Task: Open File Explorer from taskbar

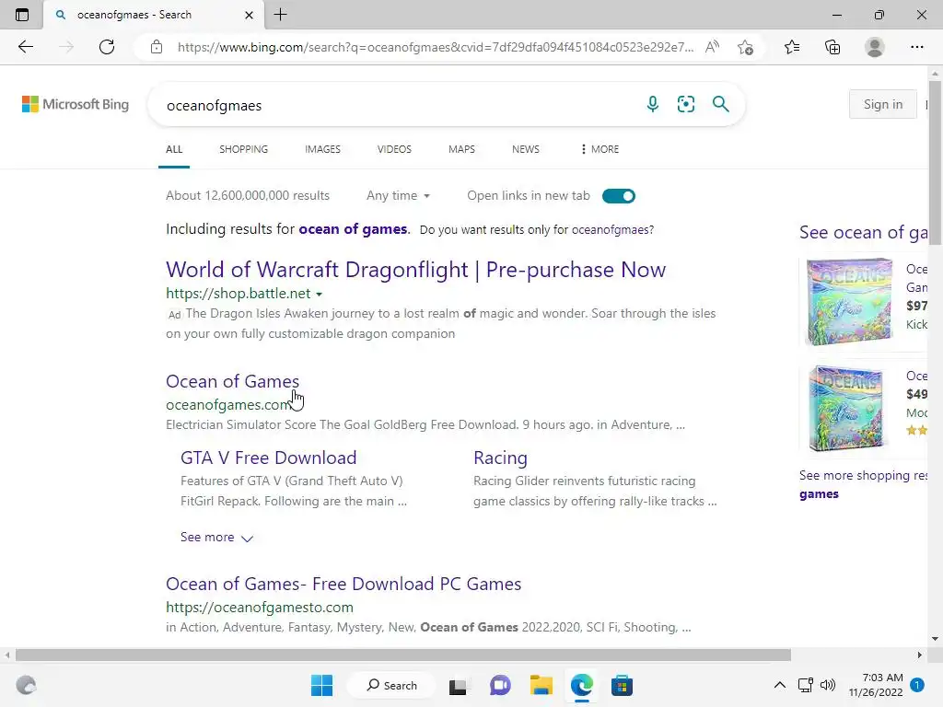Action: coord(541,685)
